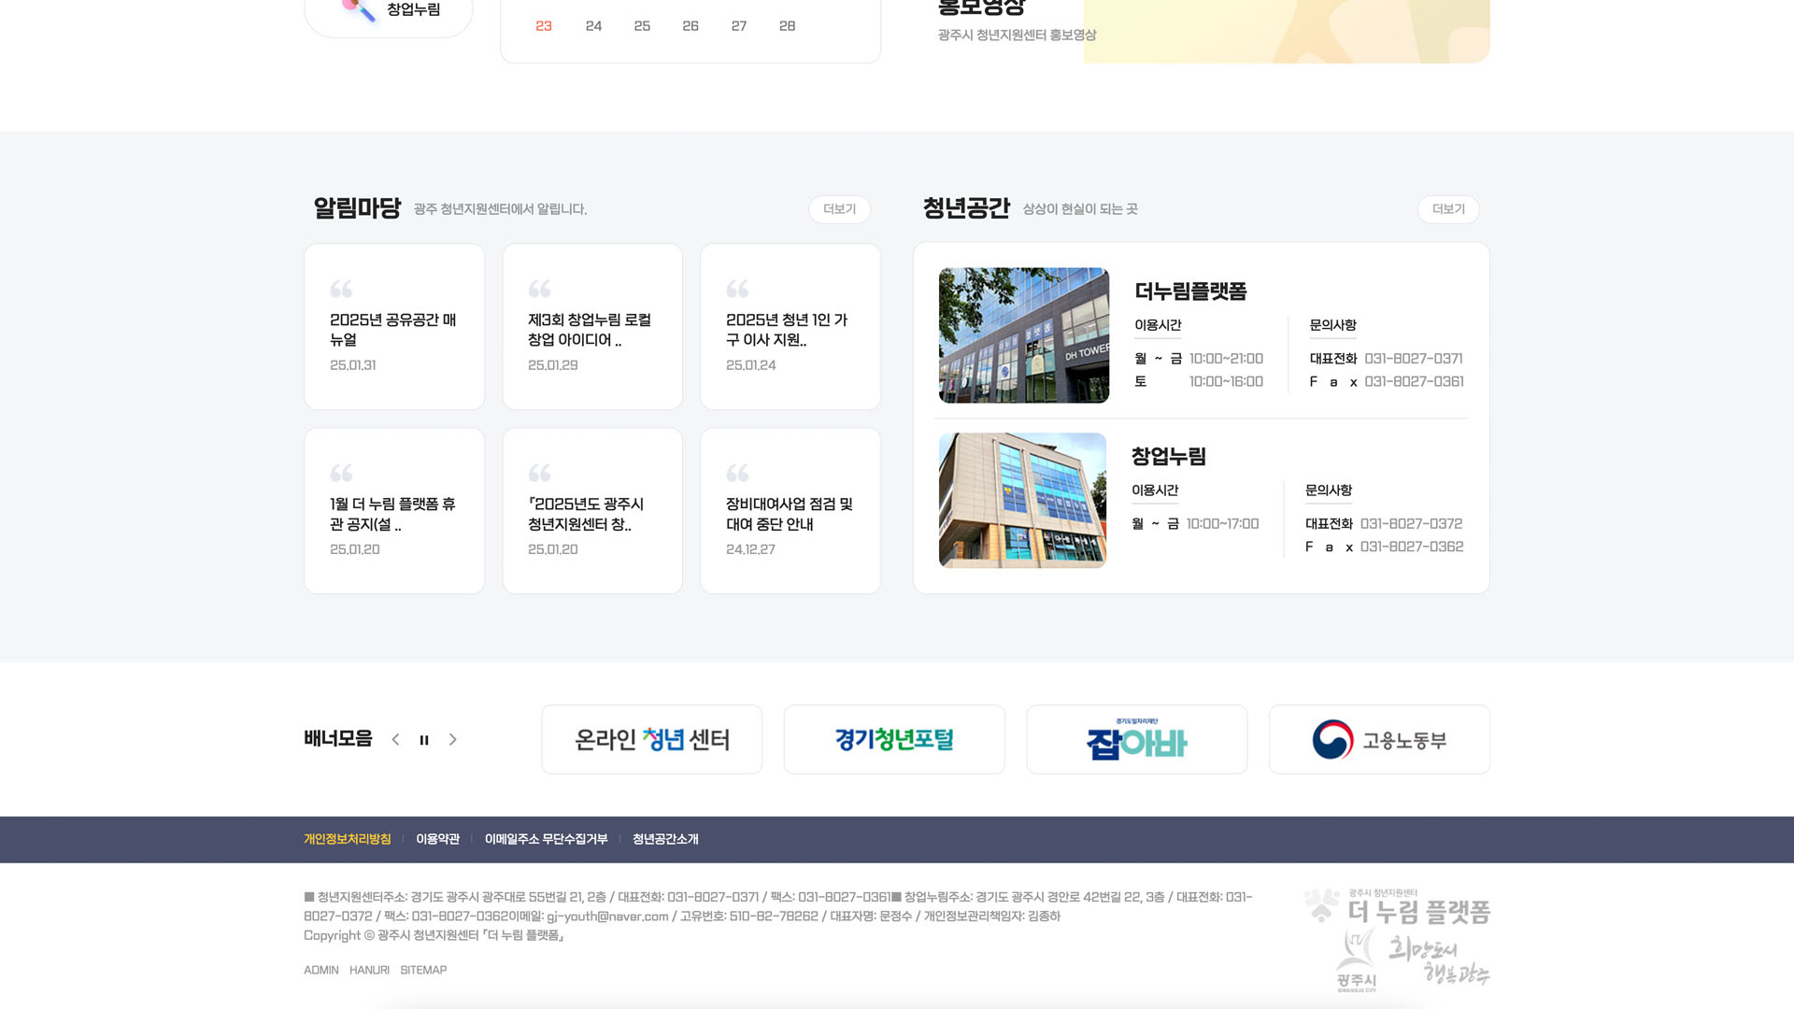The image size is (1794, 1009).
Task: Click the promo video thumbnail at top
Action: [1287, 31]
